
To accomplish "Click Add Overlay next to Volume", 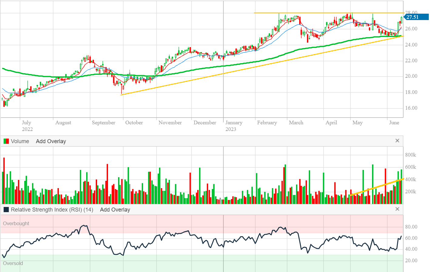I will pos(51,141).
